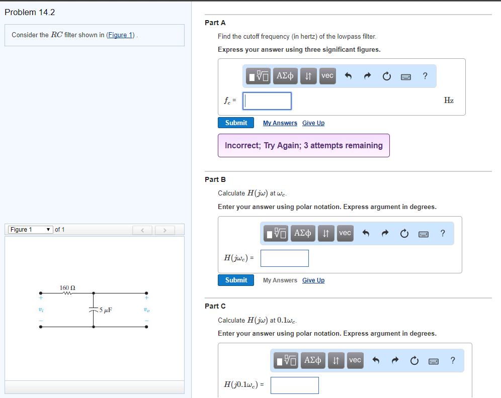Redo edit in Part B toolbar
This screenshot has height=398, width=501.
click(x=385, y=233)
